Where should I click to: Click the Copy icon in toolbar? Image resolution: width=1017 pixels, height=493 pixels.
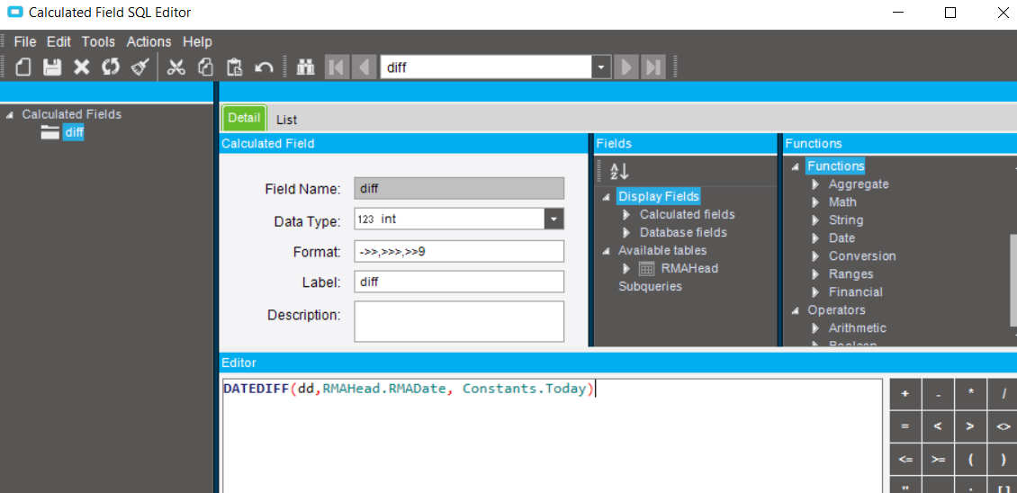pos(205,67)
